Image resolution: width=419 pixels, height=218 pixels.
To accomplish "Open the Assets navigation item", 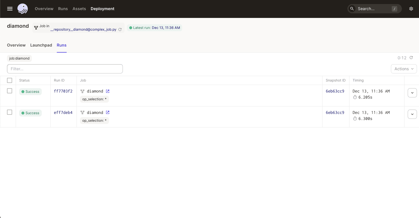I will coord(79,9).
